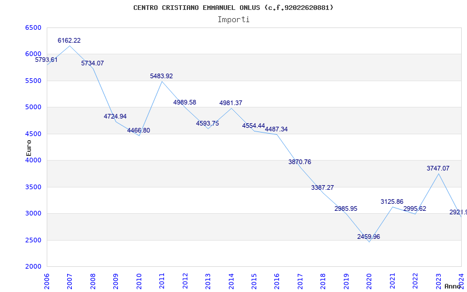The width and height of the screenshot is (467, 292).
Task: Click the chart title CENTRO CRISTIANO EMMANUEL ONLUS
Action: point(233,8)
